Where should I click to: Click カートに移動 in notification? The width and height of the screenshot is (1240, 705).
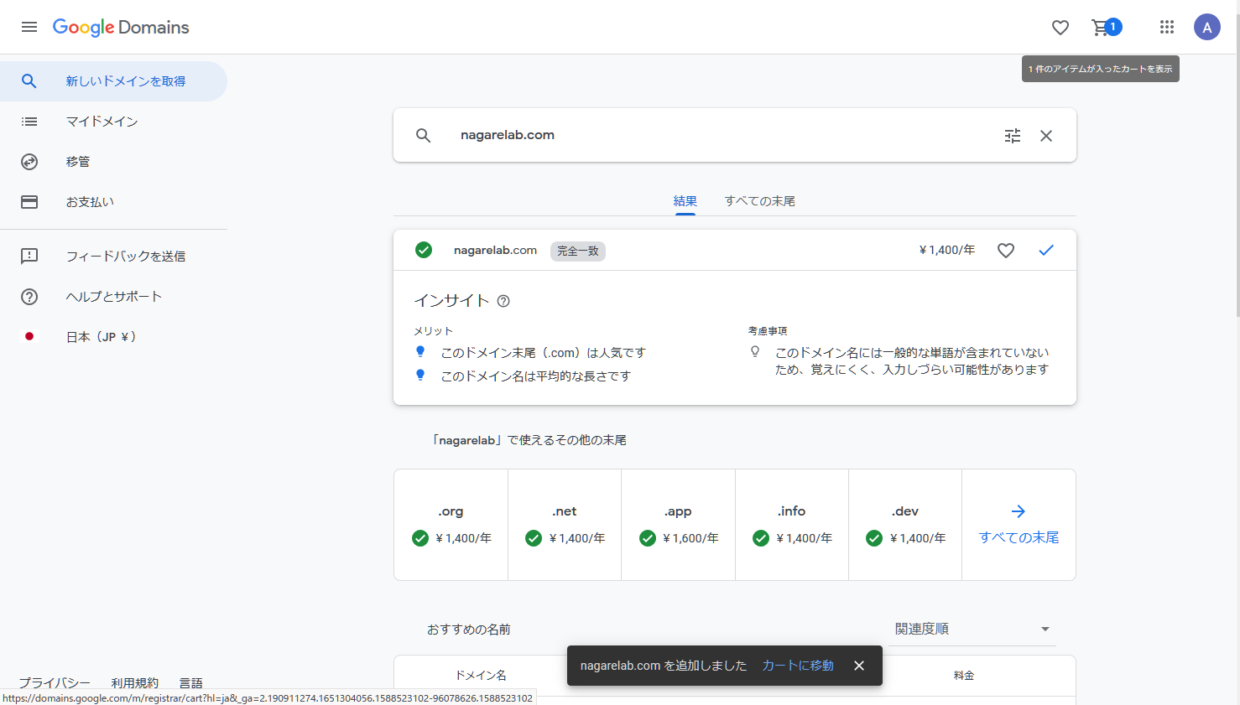coord(798,666)
